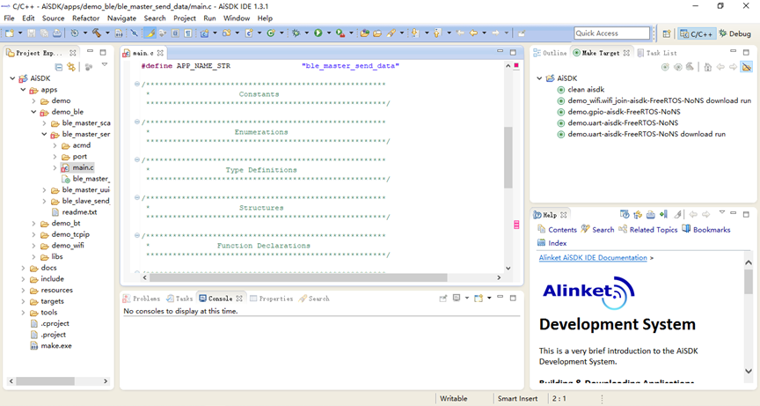This screenshot has width=760, height=406.
Task: Open the Run button dropdown arrow
Action: point(329,33)
